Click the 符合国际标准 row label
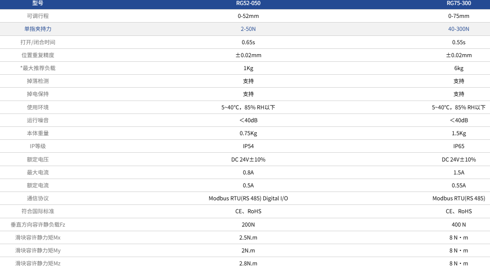The width and height of the screenshot is (490, 280). pyautogui.click(x=38, y=212)
